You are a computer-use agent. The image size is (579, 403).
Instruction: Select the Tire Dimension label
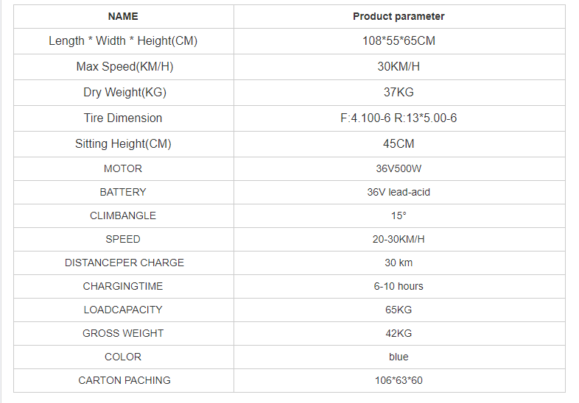click(123, 118)
